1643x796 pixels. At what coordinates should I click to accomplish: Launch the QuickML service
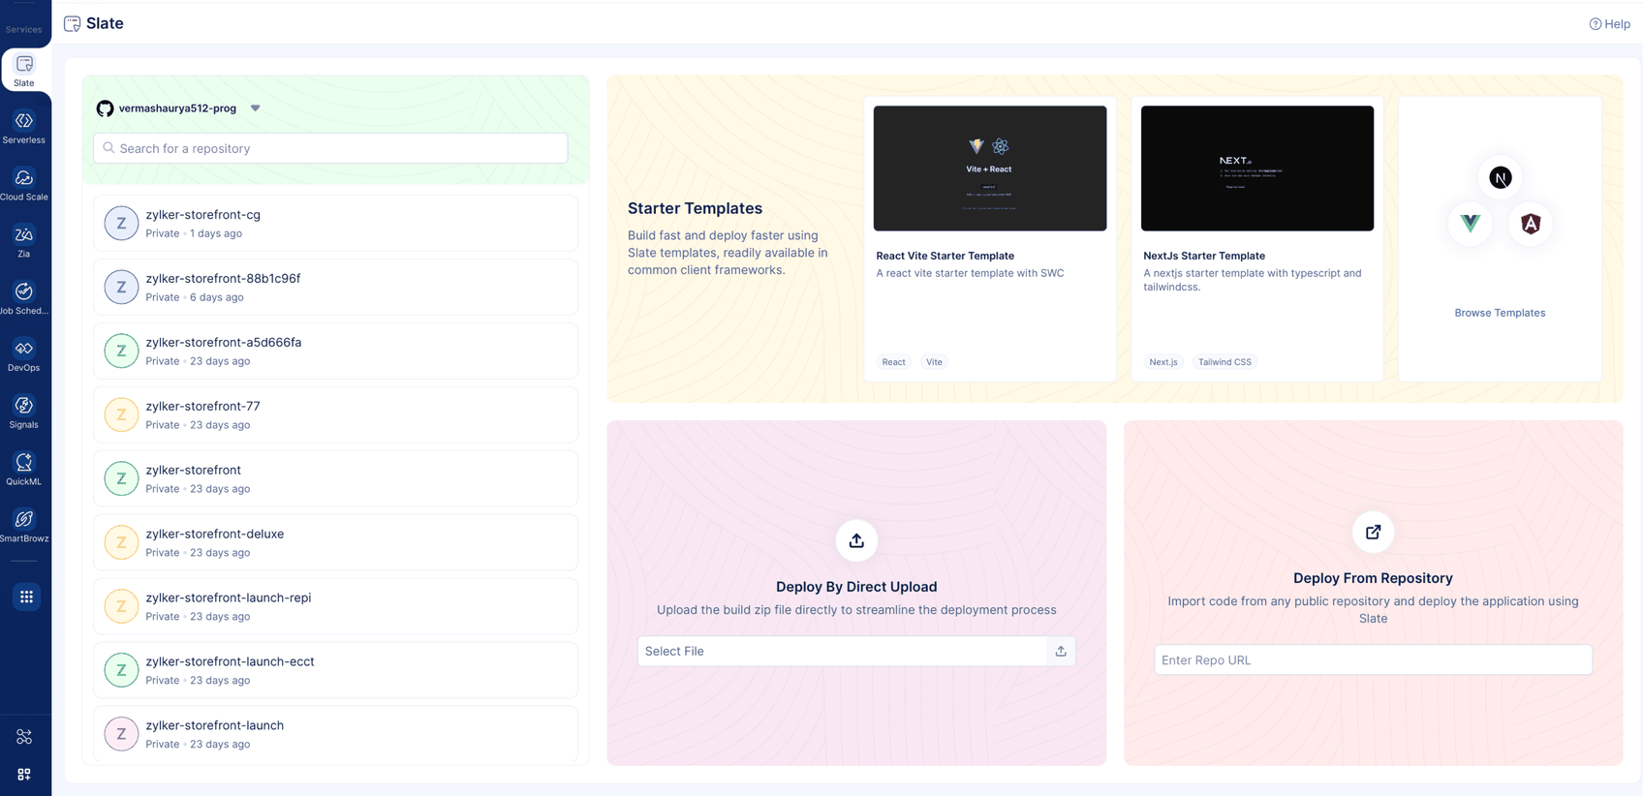click(x=24, y=470)
